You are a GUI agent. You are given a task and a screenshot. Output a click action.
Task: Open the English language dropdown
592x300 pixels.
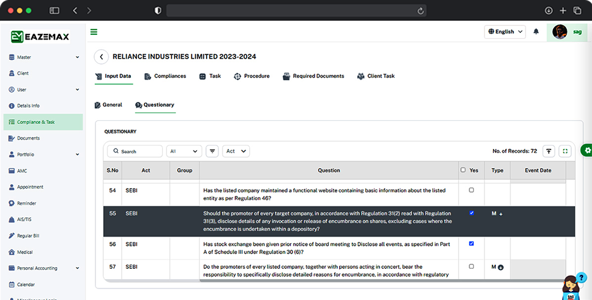[505, 32]
